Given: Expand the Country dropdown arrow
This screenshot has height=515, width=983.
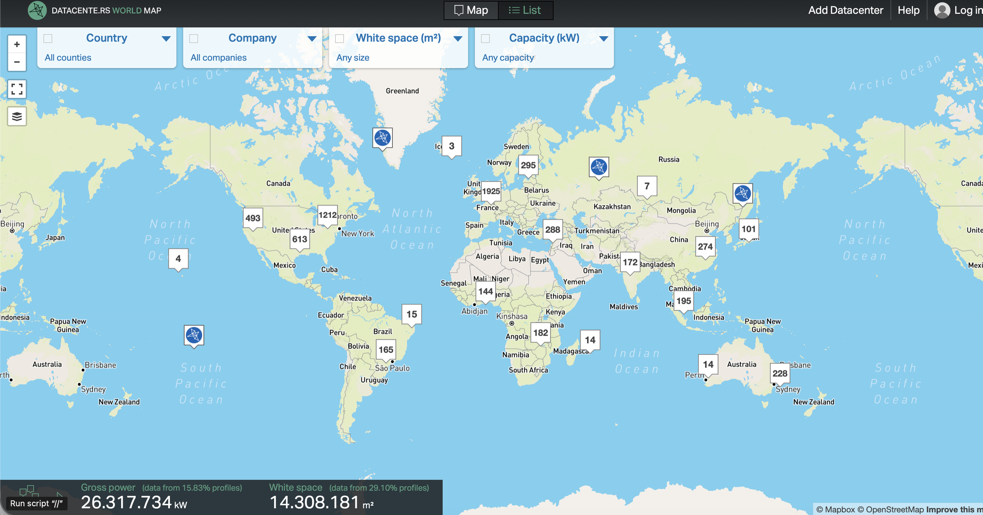Looking at the screenshot, I should 166,39.
